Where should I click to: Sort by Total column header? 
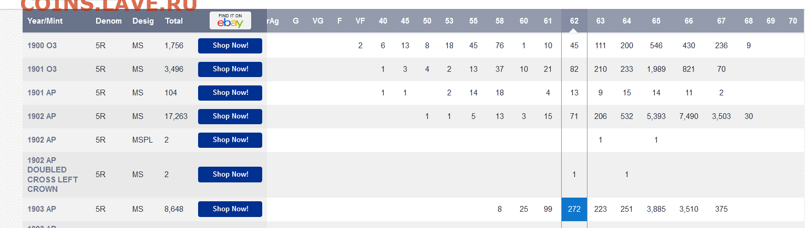tap(173, 21)
